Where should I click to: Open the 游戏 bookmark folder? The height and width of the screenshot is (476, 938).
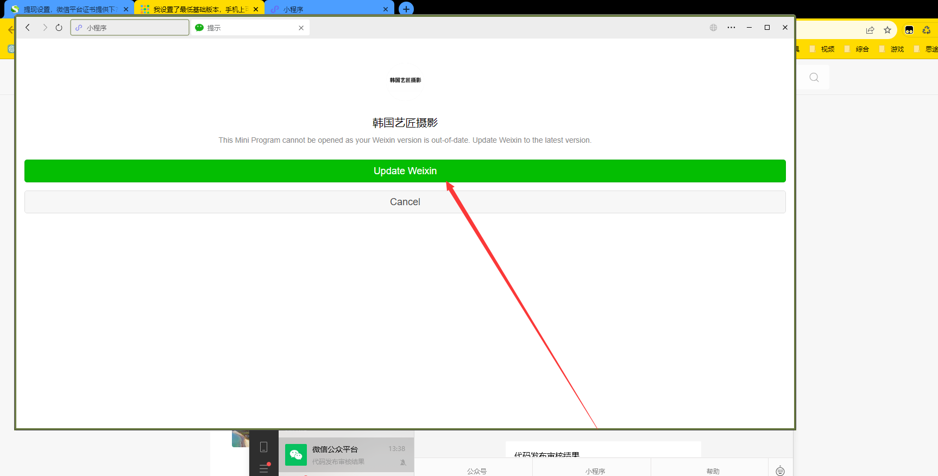click(x=892, y=49)
